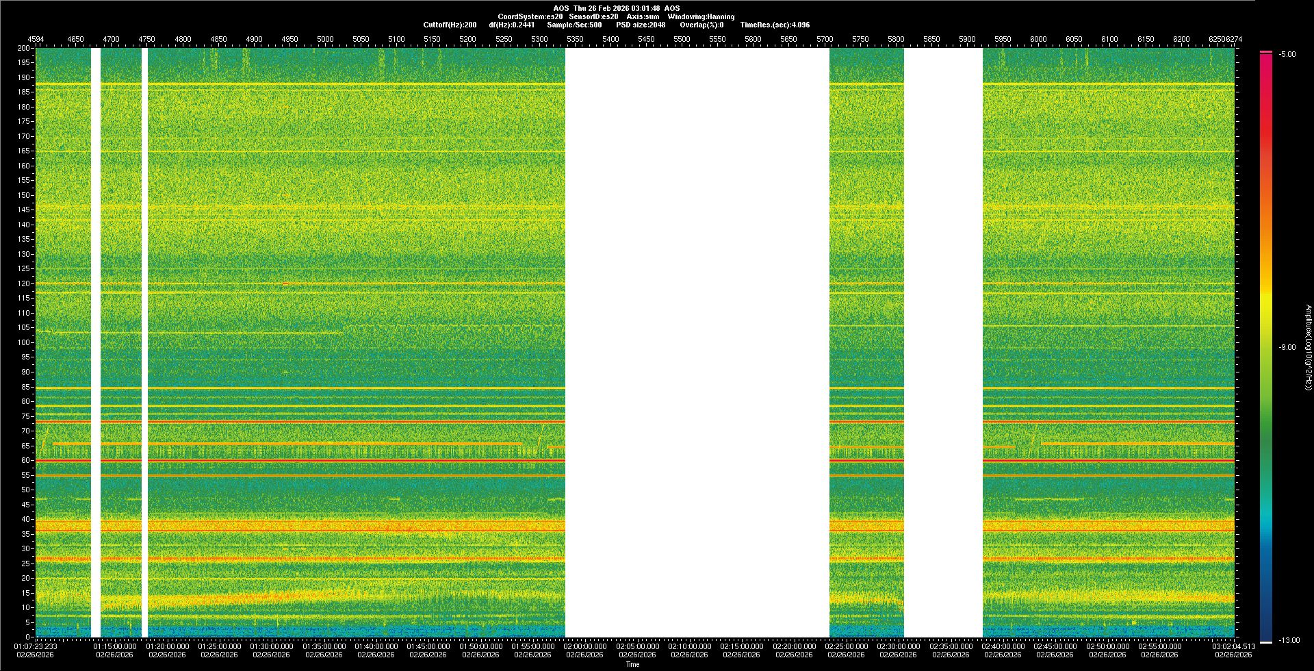
Task: Select the -9.00 label on the color scale
Action: point(1287,347)
